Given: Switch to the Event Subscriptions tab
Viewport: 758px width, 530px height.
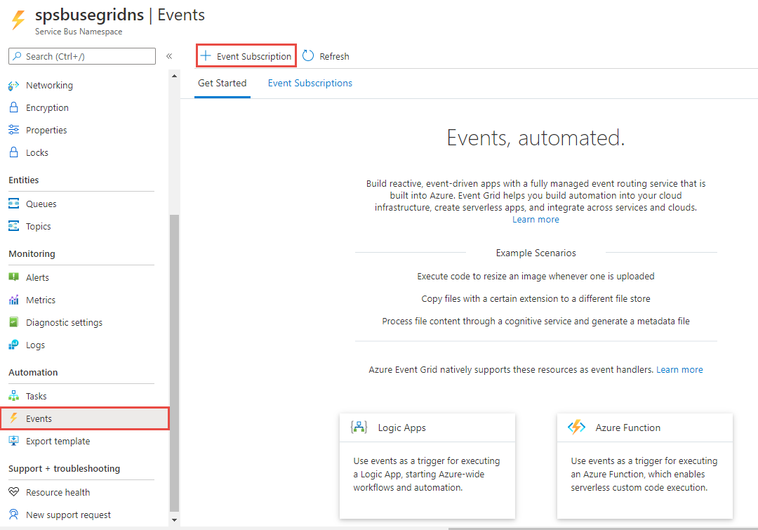Looking at the screenshot, I should tap(310, 83).
